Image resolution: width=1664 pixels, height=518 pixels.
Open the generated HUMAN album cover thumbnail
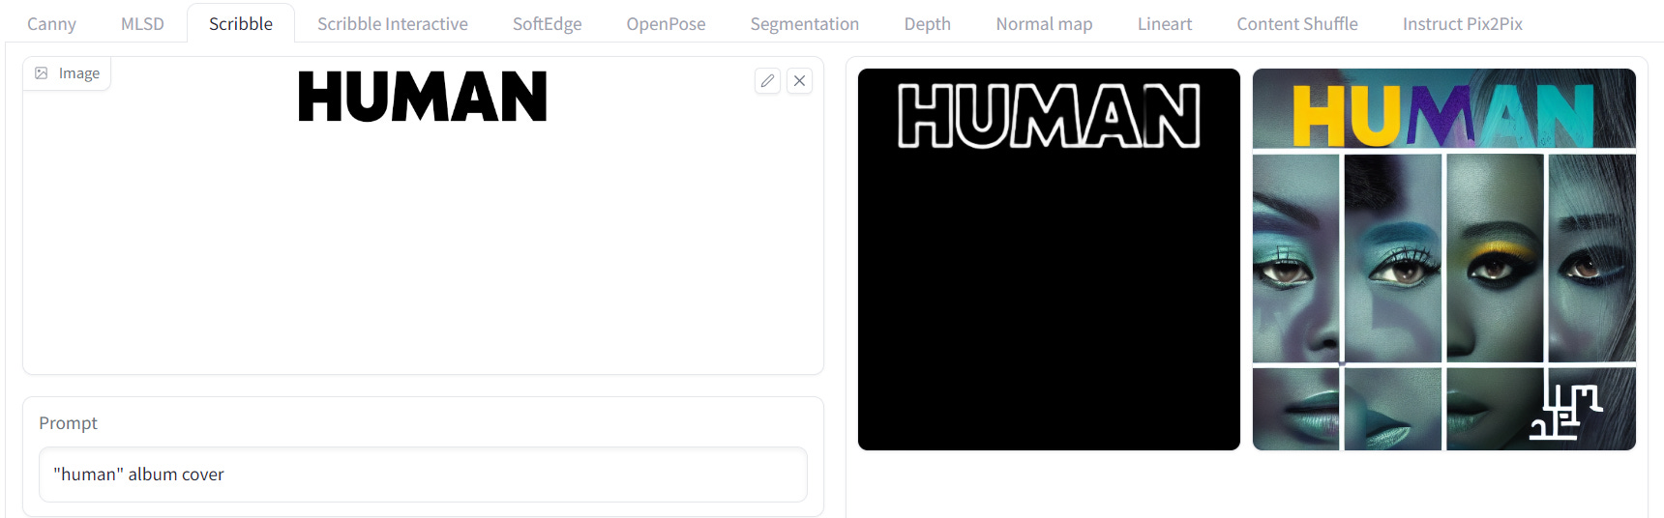pyautogui.click(x=1444, y=259)
